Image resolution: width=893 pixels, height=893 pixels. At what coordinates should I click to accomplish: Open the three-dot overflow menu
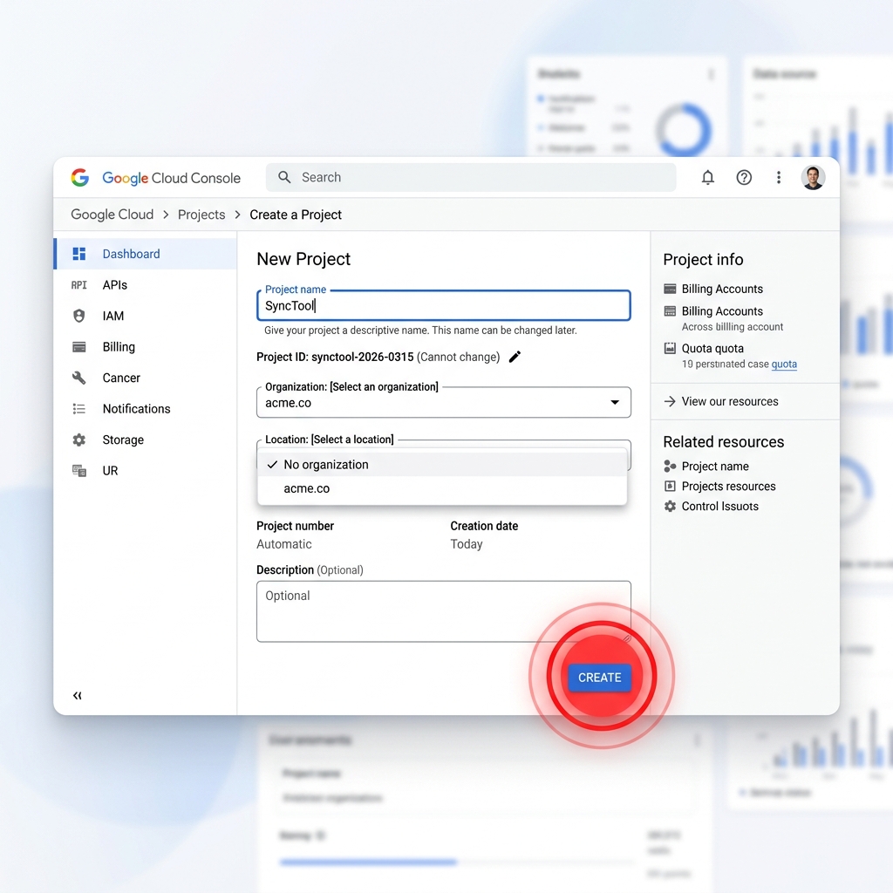pos(779,177)
